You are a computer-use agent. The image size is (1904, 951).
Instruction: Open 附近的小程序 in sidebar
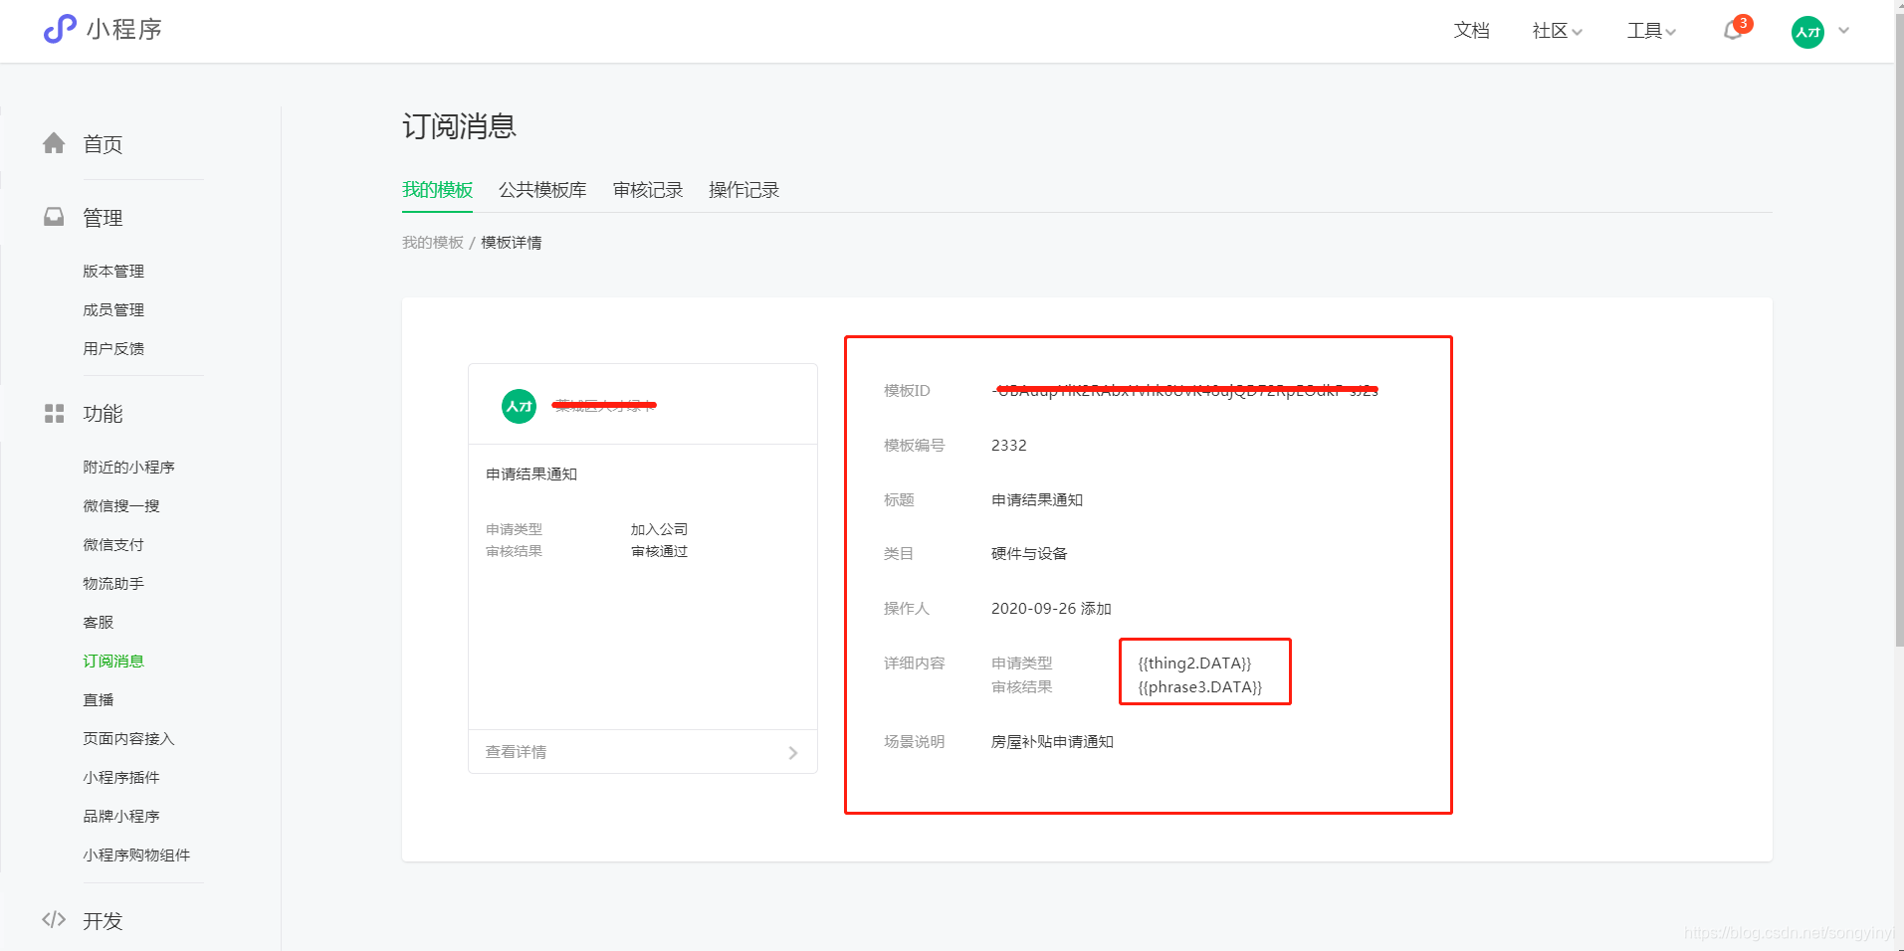[128, 467]
